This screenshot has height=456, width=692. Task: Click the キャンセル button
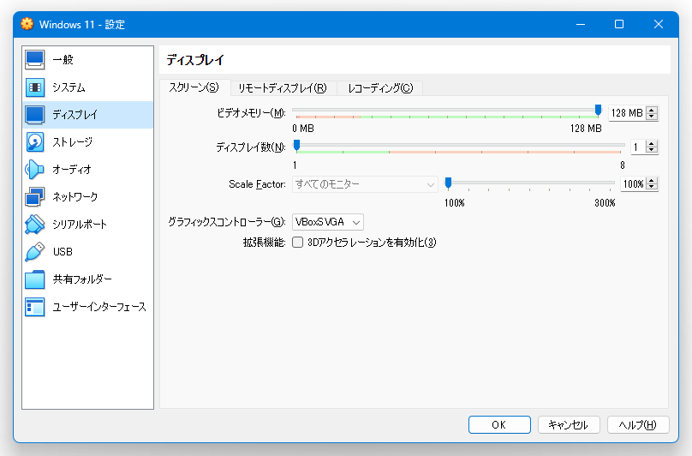(569, 424)
